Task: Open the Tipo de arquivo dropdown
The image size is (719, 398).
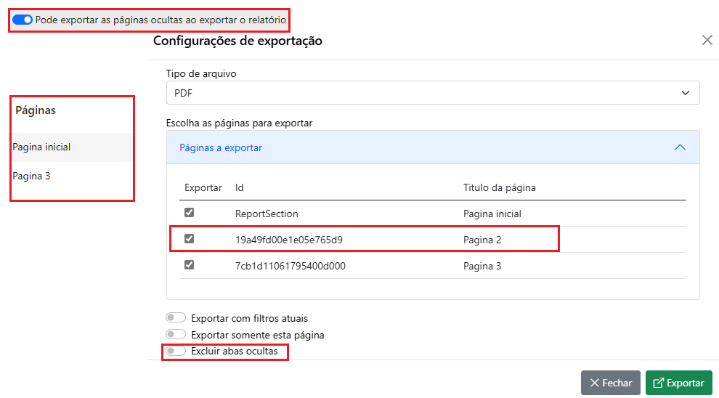Action: pyautogui.click(x=432, y=93)
